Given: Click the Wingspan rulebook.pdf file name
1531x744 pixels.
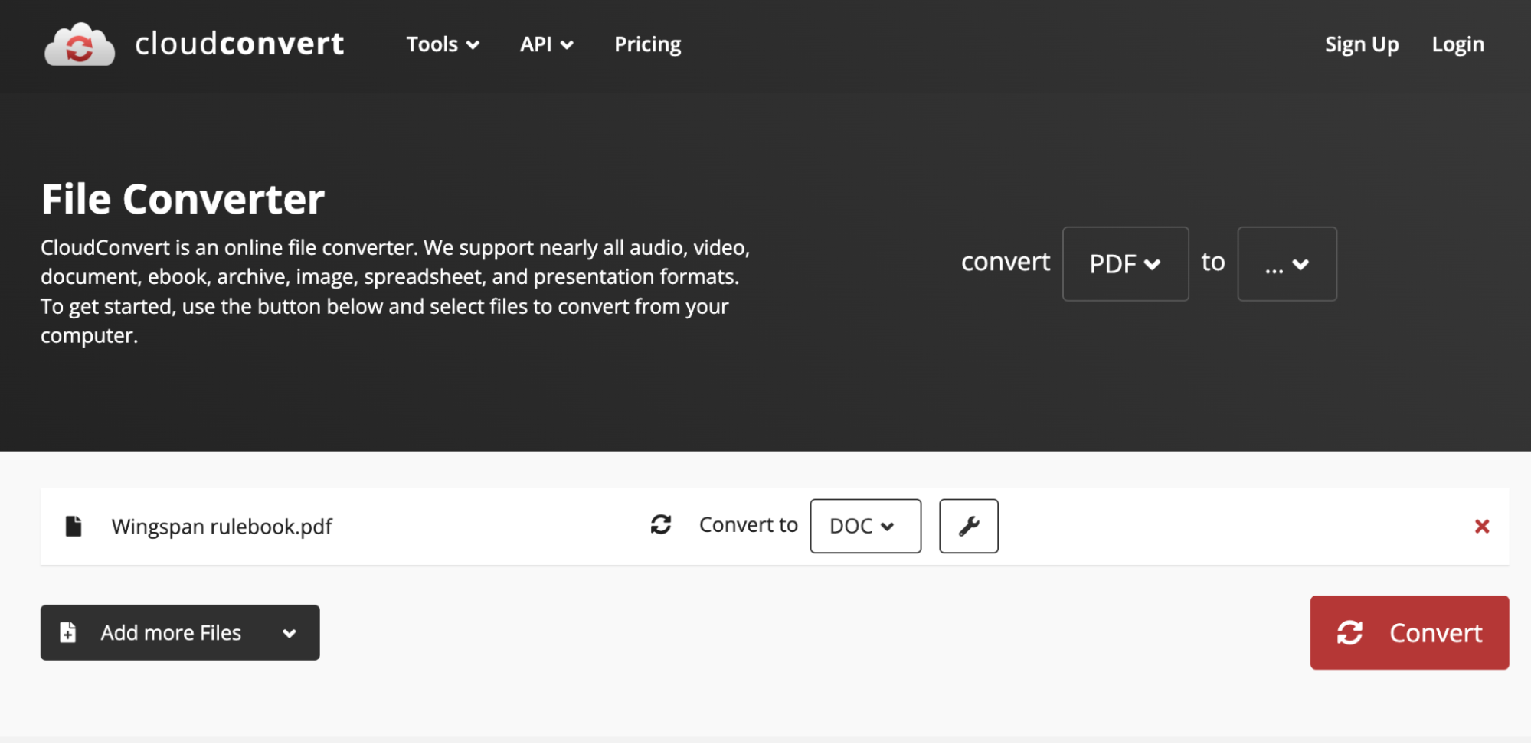Looking at the screenshot, I should (221, 527).
